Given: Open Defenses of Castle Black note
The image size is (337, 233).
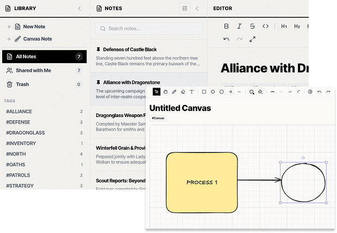Looking at the screenshot, I should (x=148, y=57).
